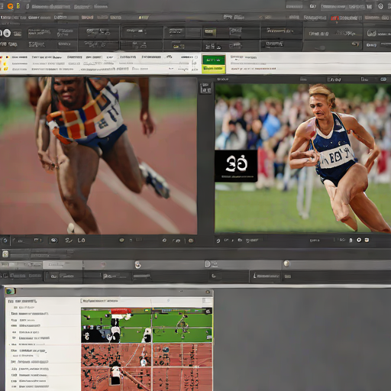Select the red-highlighted tab in the upper menu row
Image resolution: width=391 pixels, height=391 pixels.
(x=346, y=18)
